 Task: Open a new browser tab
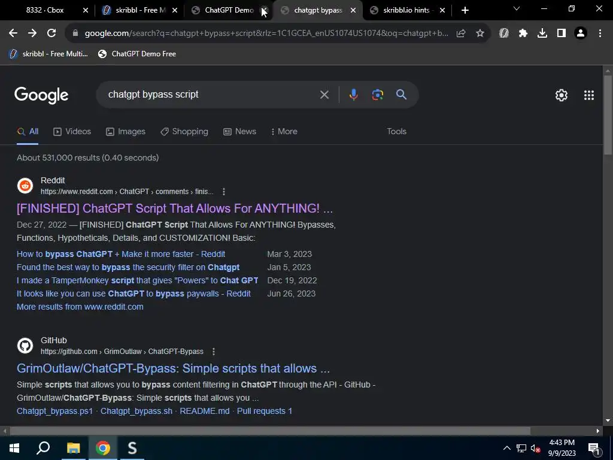point(465,11)
